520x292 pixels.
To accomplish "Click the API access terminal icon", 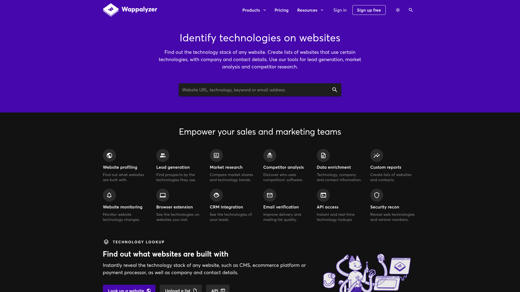I will pos(323,195).
